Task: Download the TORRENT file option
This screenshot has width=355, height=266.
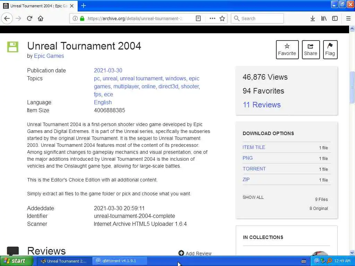Action: click(x=254, y=169)
